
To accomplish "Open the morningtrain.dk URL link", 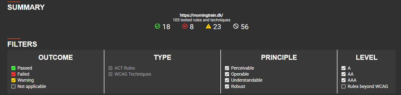I will [201, 15].
